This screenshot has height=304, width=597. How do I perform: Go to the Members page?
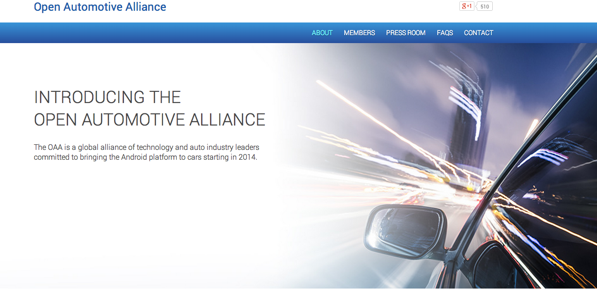[x=359, y=33]
